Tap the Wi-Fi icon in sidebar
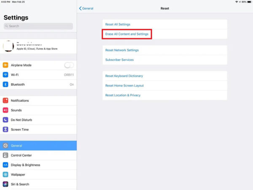Viewport: 253px width, 190px height. 5,75
